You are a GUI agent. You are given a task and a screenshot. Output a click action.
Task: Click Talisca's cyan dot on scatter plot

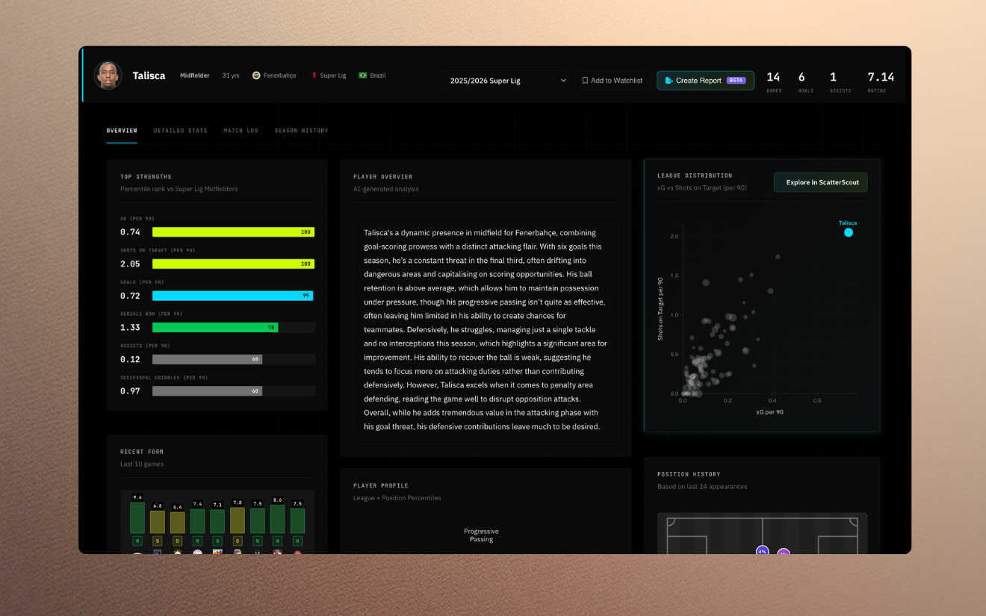(848, 232)
